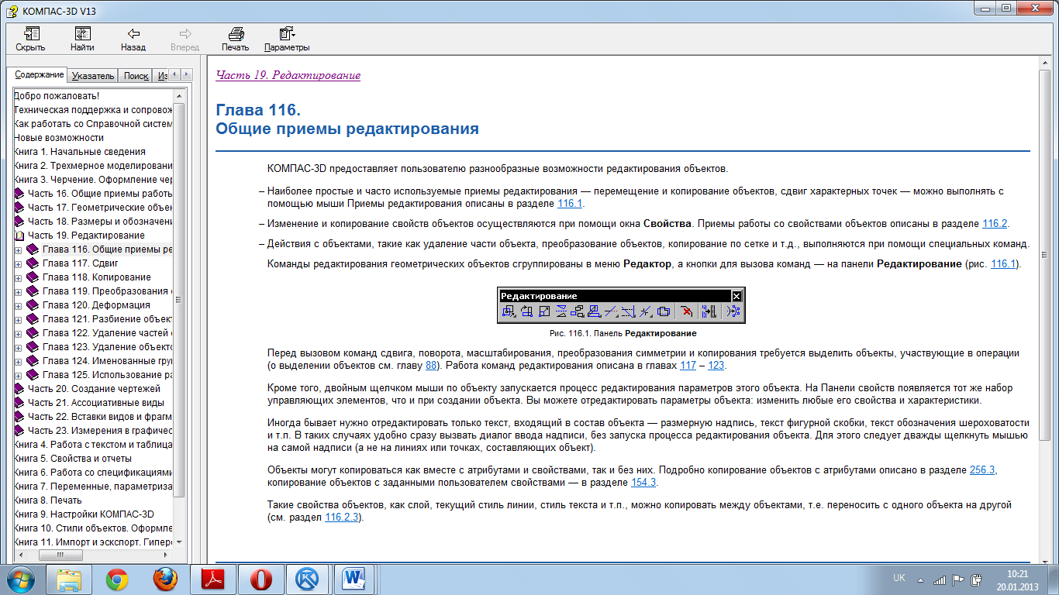Click the book icon of Часть 20
Screen dimensions: 1059x595
tap(19, 389)
